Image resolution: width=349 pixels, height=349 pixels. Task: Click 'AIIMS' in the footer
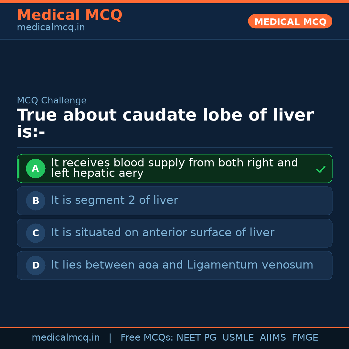273,338
